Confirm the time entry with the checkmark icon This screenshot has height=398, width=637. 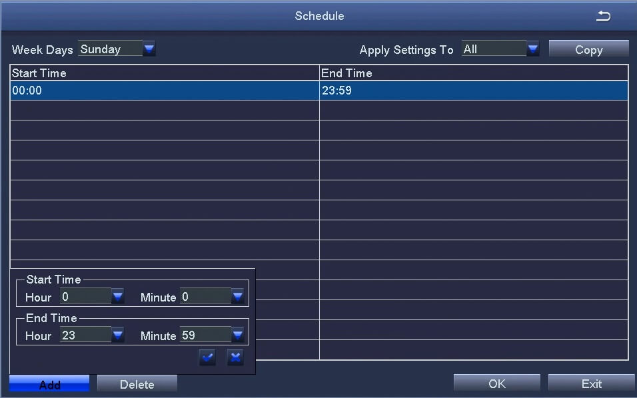[x=207, y=357]
